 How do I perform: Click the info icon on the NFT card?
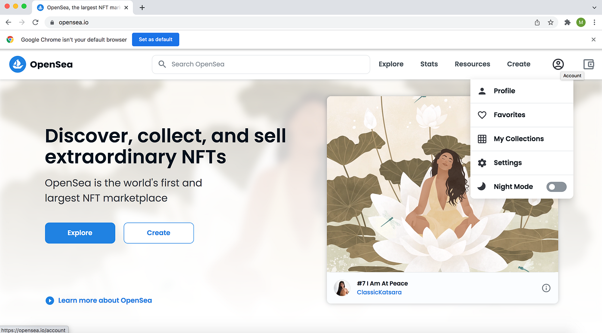546,288
